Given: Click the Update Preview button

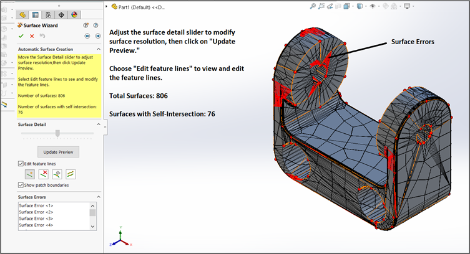Looking at the screenshot, I should [58, 152].
